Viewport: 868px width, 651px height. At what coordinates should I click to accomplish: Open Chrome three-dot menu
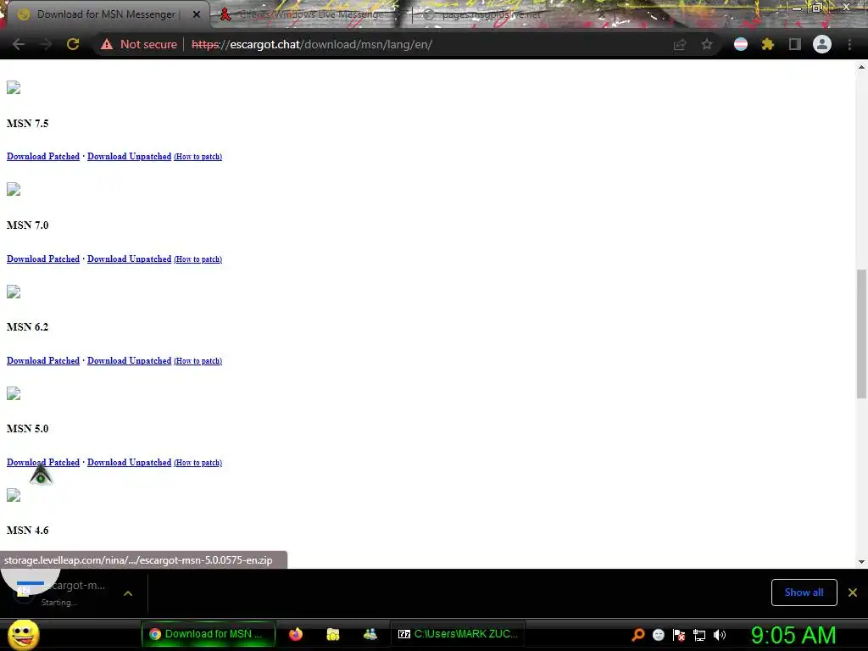pos(849,44)
